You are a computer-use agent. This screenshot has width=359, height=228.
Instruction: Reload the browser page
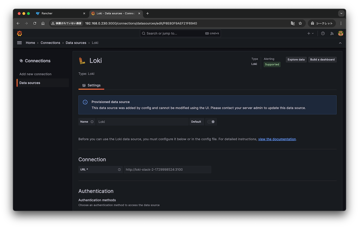coord(35,23)
